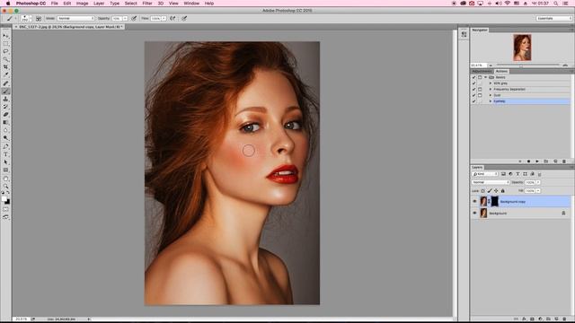
Task: Open the Image menu
Action: pyautogui.click(x=82, y=4)
